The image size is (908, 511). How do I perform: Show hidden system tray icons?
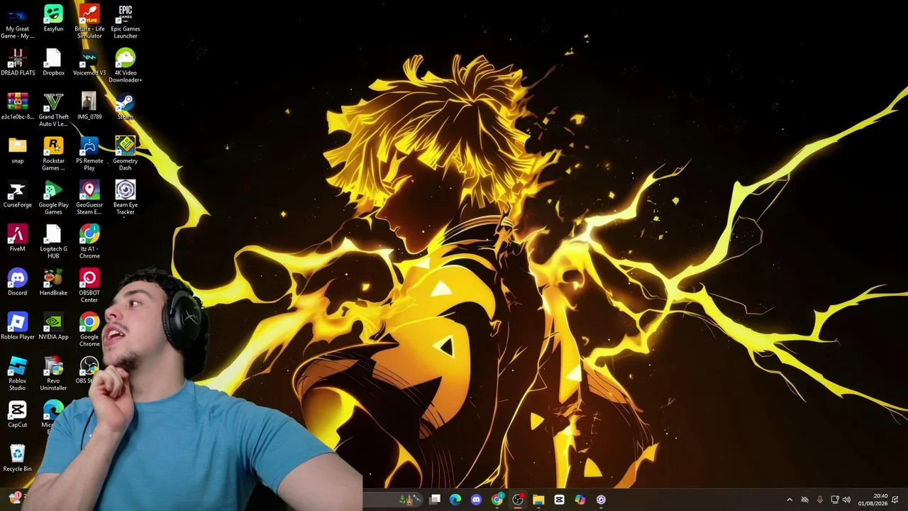tap(790, 500)
